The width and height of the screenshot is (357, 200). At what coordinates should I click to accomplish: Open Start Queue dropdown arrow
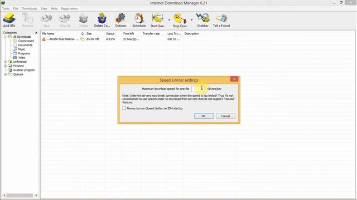(x=169, y=20)
